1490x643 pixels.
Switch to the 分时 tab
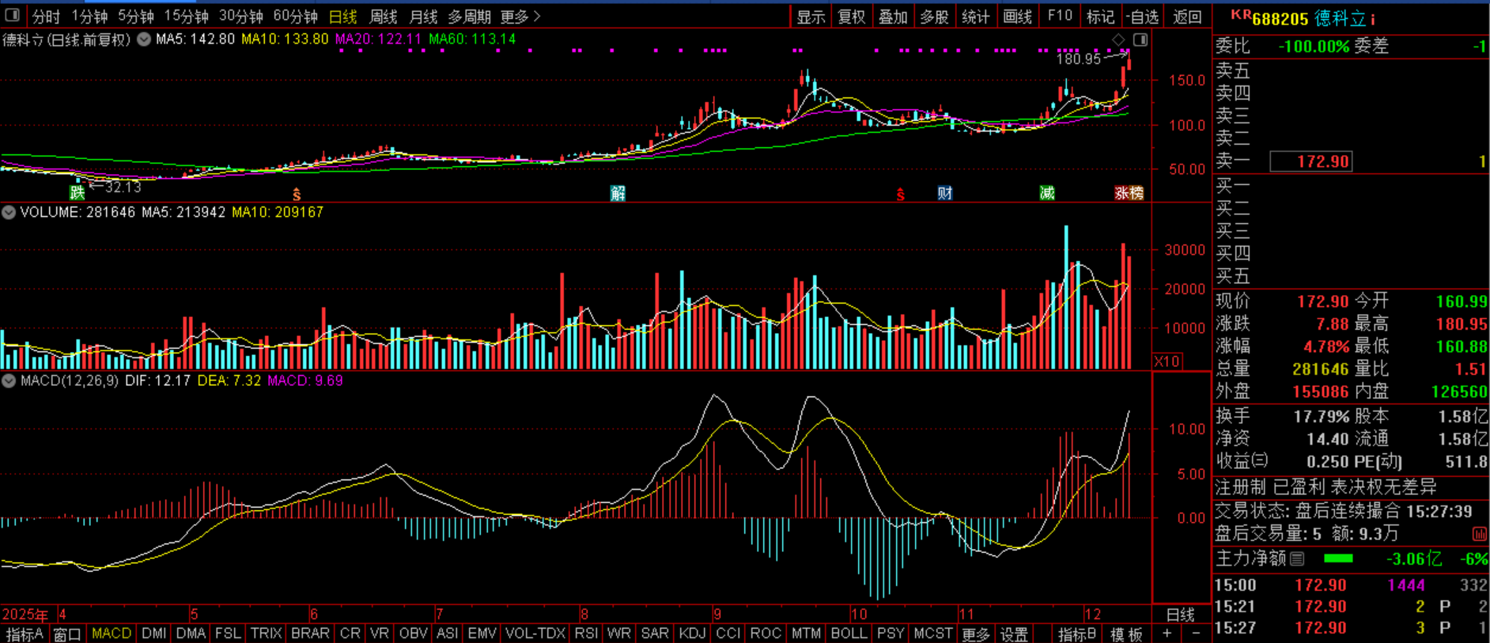coord(46,16)
